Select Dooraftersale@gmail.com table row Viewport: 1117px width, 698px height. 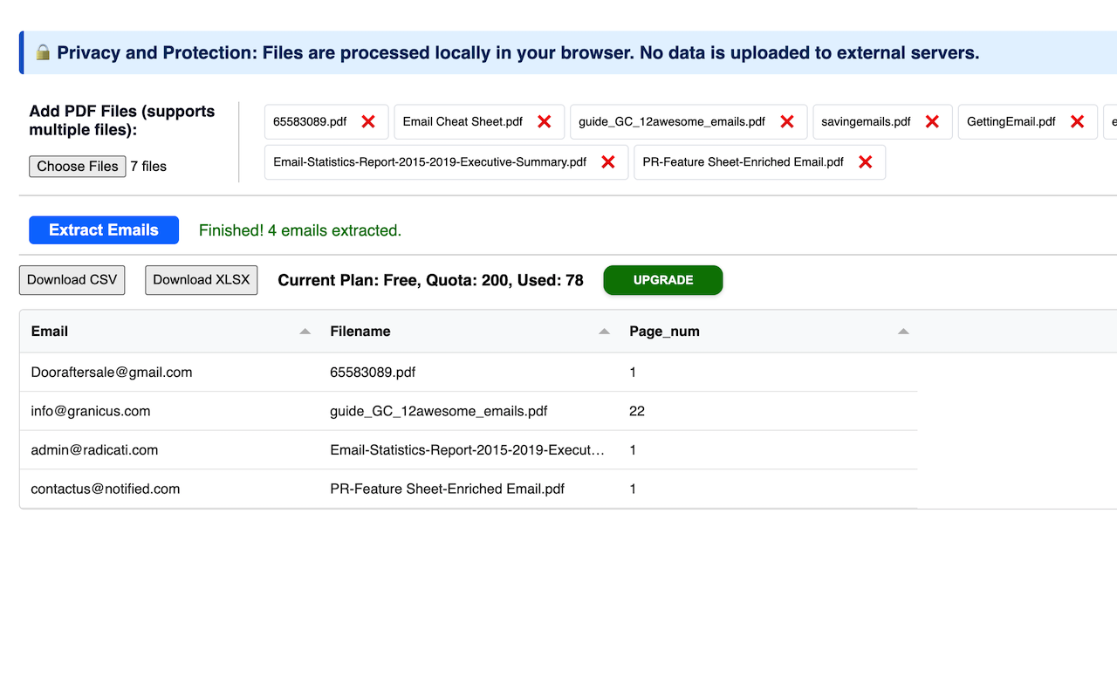[112, 373]
